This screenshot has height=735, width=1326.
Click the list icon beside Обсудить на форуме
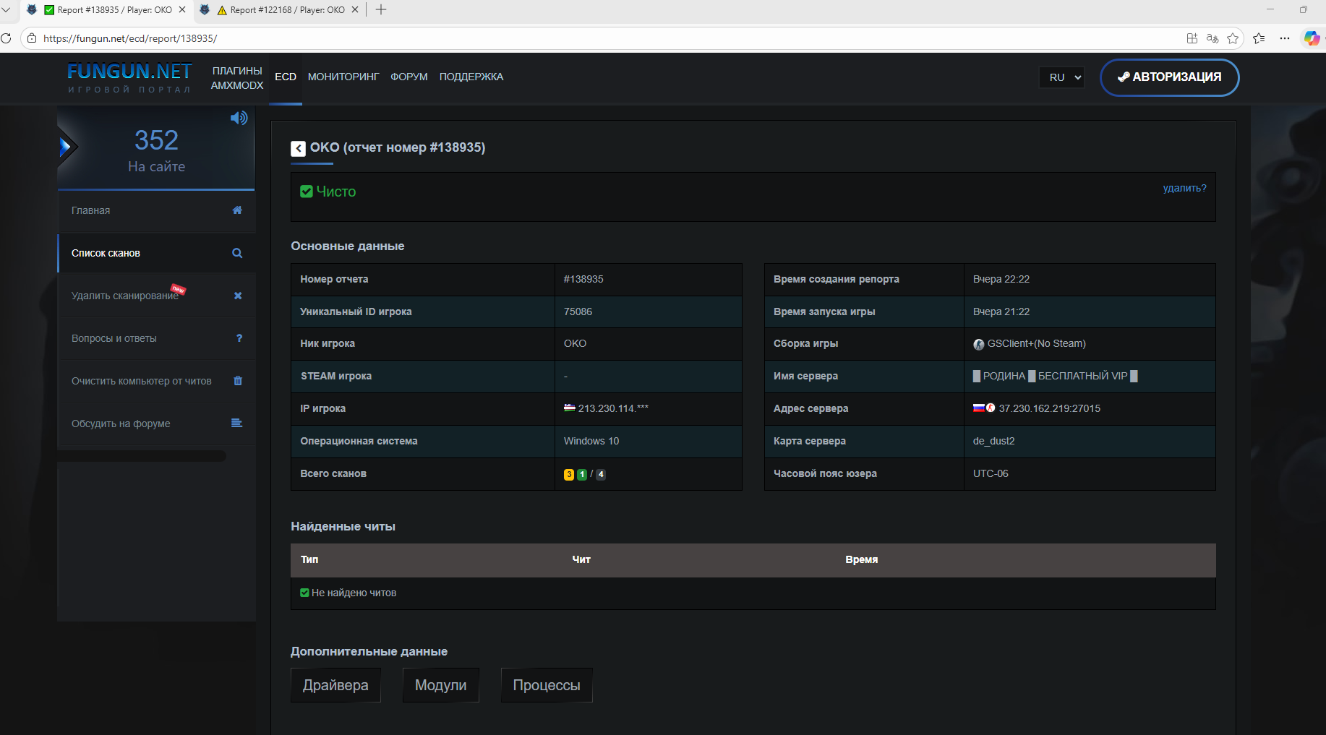(x=236, y=424)
